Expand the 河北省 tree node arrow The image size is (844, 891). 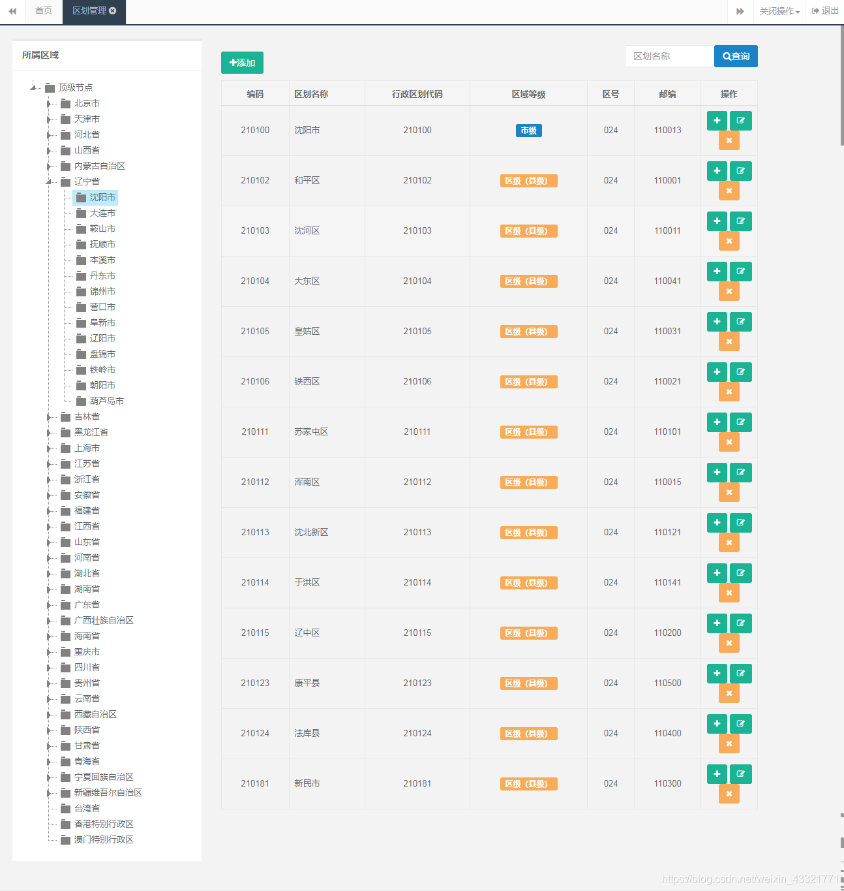pyautogui.click(x=49, y=135)
